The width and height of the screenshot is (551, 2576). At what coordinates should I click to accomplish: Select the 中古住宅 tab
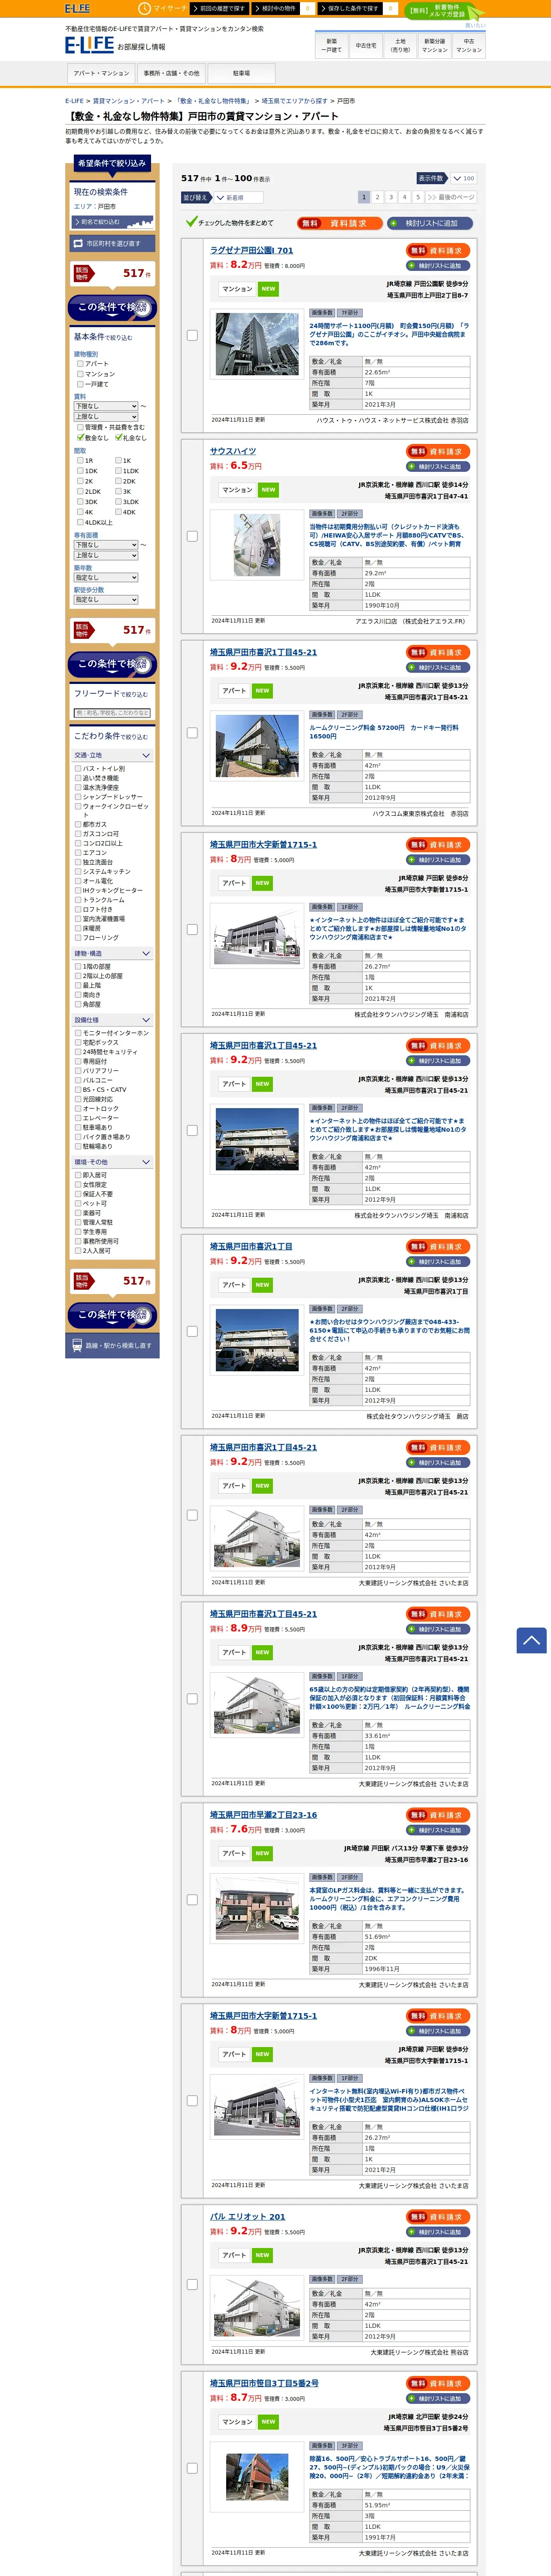366,45
